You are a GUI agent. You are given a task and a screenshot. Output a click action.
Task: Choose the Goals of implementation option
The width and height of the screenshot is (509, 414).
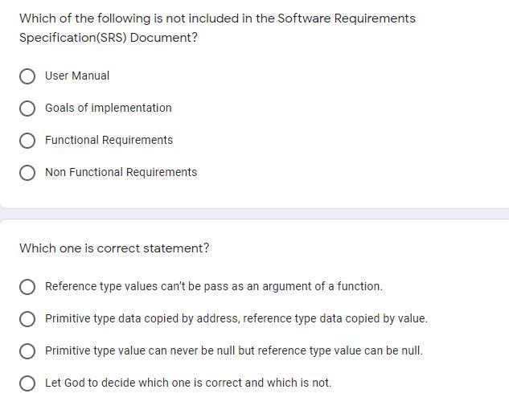(27, 109)
